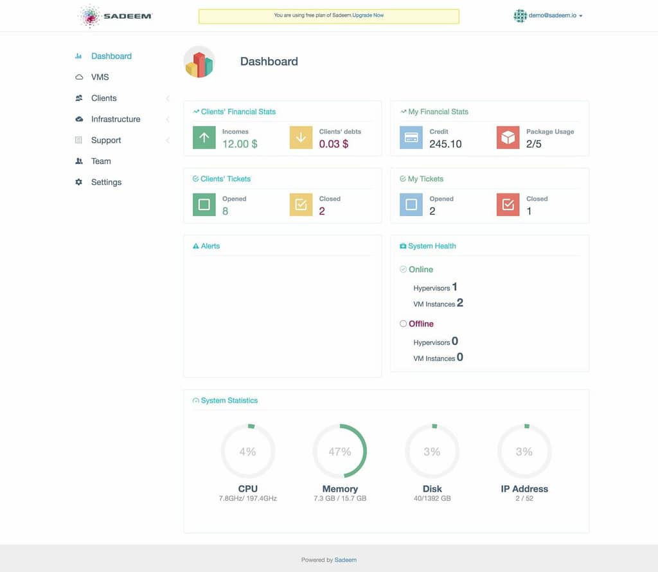Click the Settings gear icon in sidebar

pos(79,182)
